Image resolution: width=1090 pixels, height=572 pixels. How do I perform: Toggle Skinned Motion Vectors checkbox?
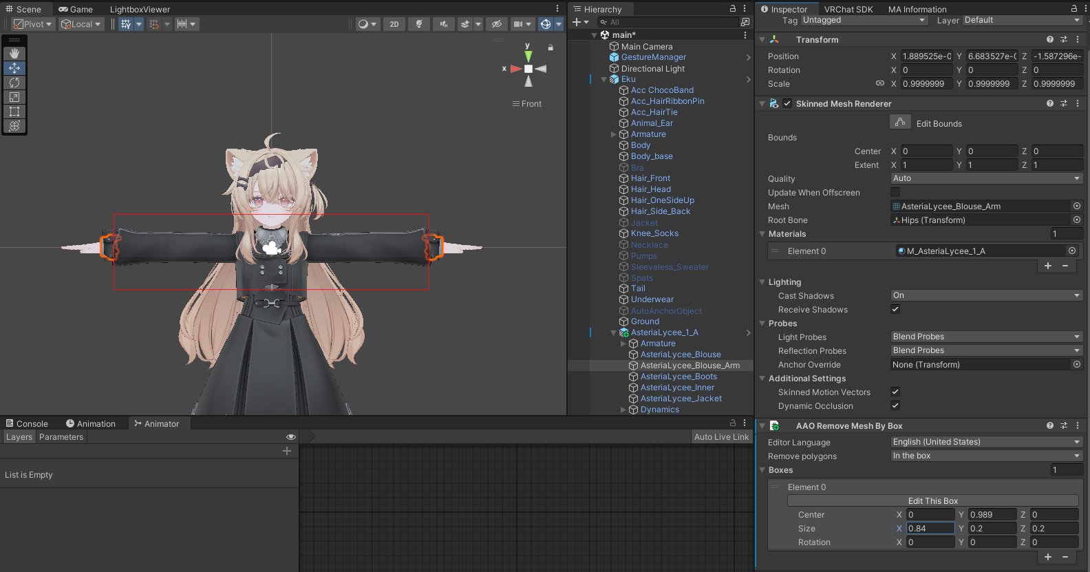pyautogui.click(x=895, y=392)
